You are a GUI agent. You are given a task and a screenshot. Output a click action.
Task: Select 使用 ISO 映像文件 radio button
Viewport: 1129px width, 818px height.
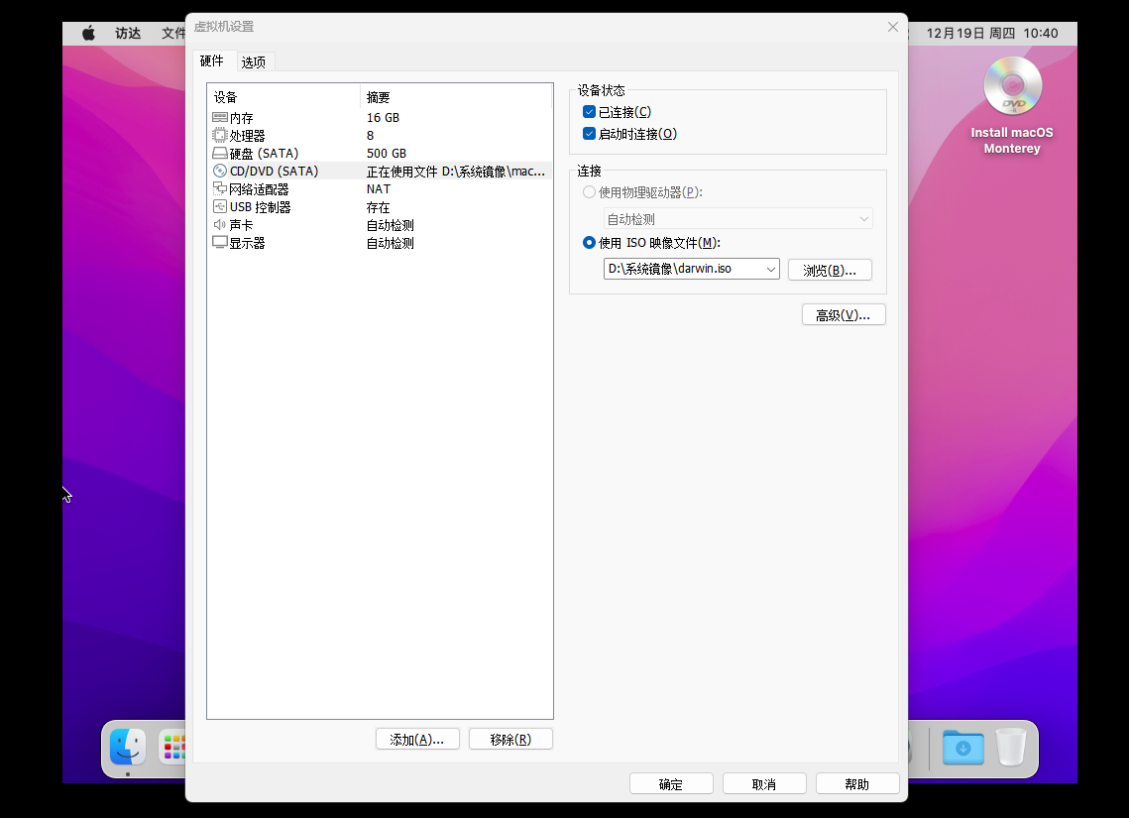pyautogui.click(x=590, y=243)
